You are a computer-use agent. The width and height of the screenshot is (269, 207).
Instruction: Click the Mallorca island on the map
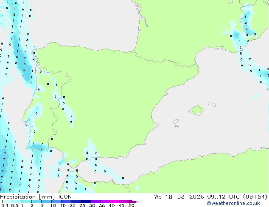tap(196, 110)
